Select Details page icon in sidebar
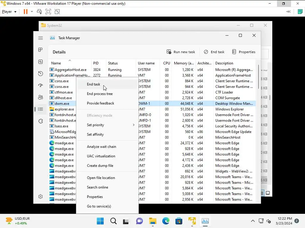The image size is (305, 228). [41, 109]
